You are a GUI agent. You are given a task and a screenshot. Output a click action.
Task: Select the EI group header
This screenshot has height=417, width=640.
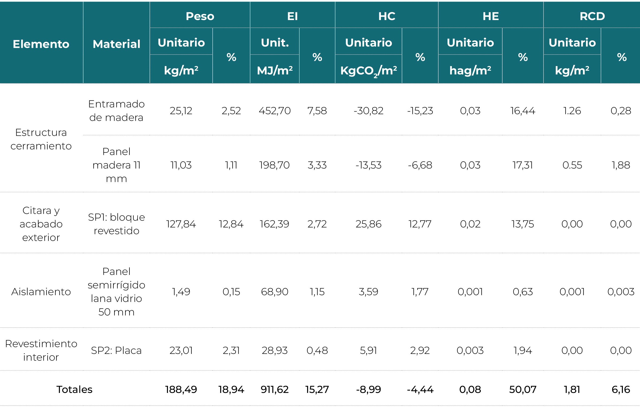(x=292, y=16)
